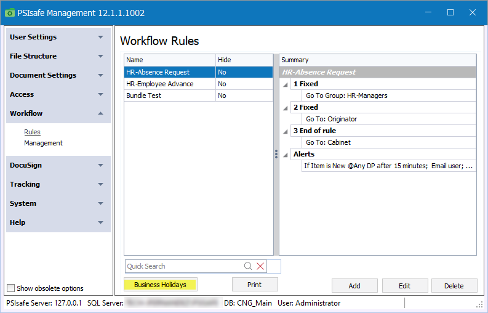The image size is (488, 313).
Task: Open Document Settings menu header
Action: point(58,75)
